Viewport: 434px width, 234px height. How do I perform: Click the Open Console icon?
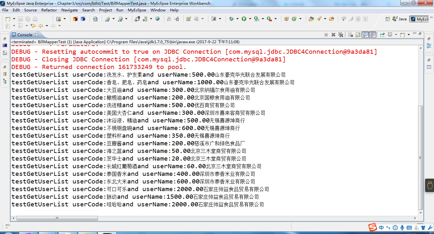click(403, 35)
